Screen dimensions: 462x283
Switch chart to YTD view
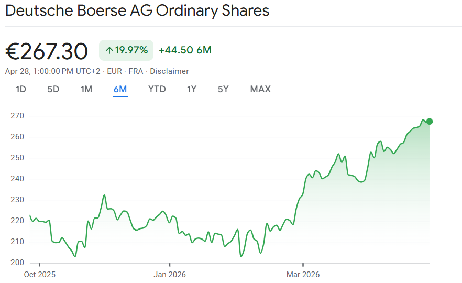point(157,89)
